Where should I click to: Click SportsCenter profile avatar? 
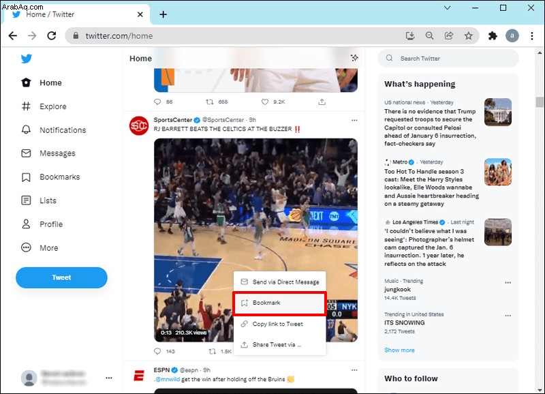(139, 126)
